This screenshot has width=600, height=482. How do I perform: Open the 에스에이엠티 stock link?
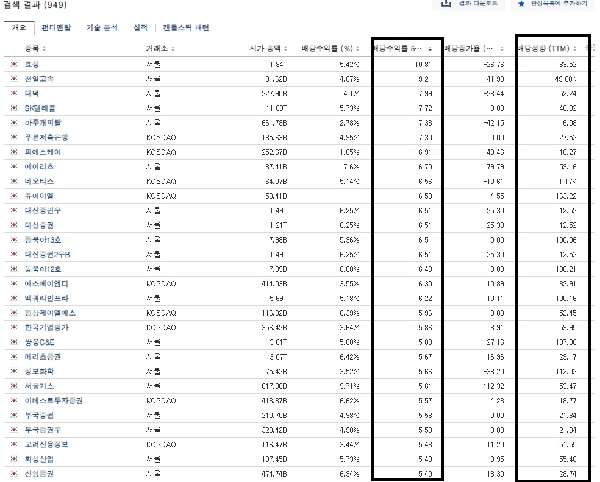(x=46, y=284)
